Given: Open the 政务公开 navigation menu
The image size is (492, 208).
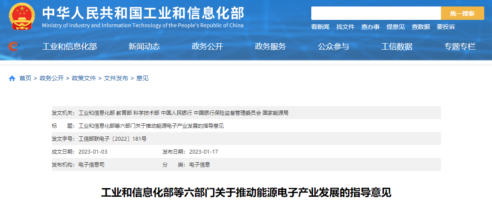Looking at the screenshot, I should coord(207,47).
